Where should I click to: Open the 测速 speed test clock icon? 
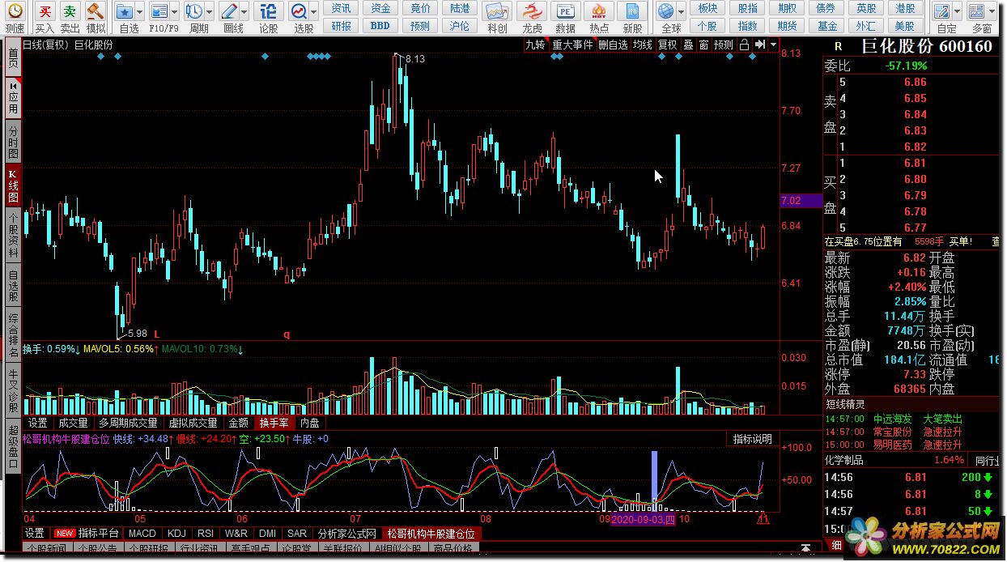point(15,11)
